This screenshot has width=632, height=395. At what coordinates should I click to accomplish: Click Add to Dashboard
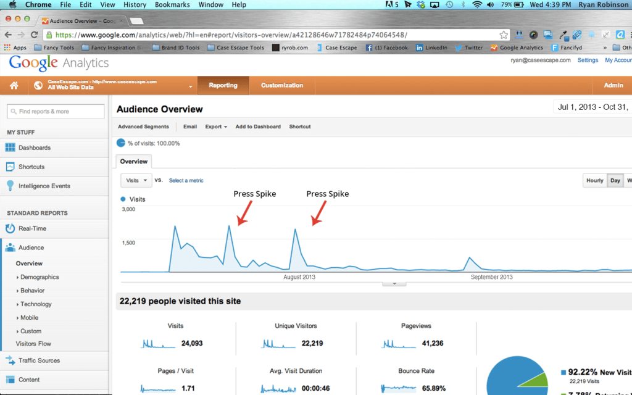(258, 127)
